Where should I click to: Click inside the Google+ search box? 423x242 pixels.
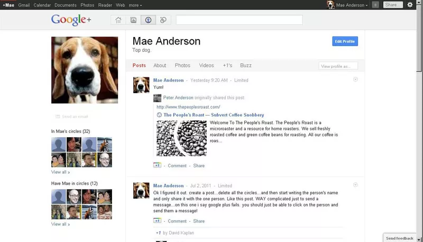click(240, 20)
